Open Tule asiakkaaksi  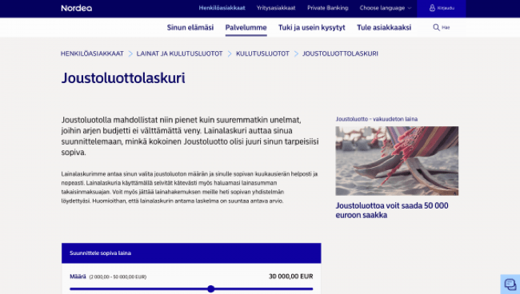[x=384, y=27]
